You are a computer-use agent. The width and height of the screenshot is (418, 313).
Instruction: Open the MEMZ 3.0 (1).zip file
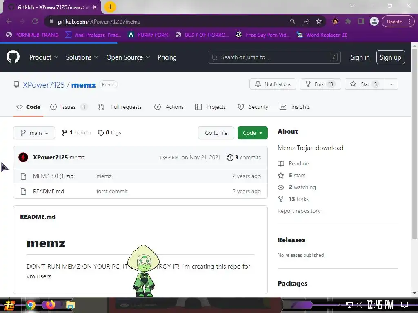(x=53, y=176)
